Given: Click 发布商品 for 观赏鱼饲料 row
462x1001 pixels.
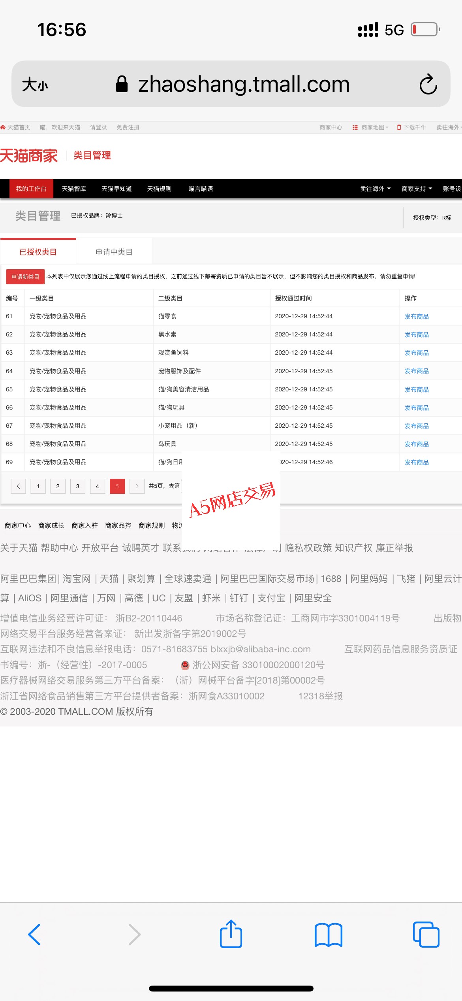Looking at the screenshot, I should 417,353.
